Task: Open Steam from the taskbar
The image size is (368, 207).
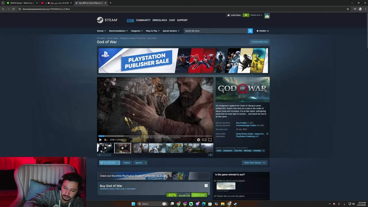Action: tap(235, 204)
